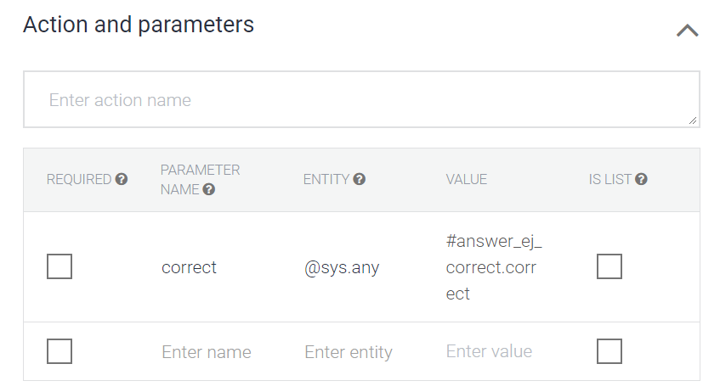Click the Action and parameters heading
720x392 pixels.
pyautogui.click(x=139, y=25)
